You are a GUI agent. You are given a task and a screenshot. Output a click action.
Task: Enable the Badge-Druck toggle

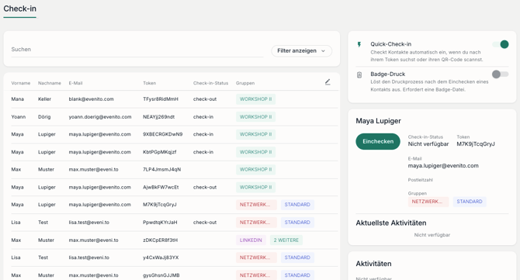tap(501, 74)
